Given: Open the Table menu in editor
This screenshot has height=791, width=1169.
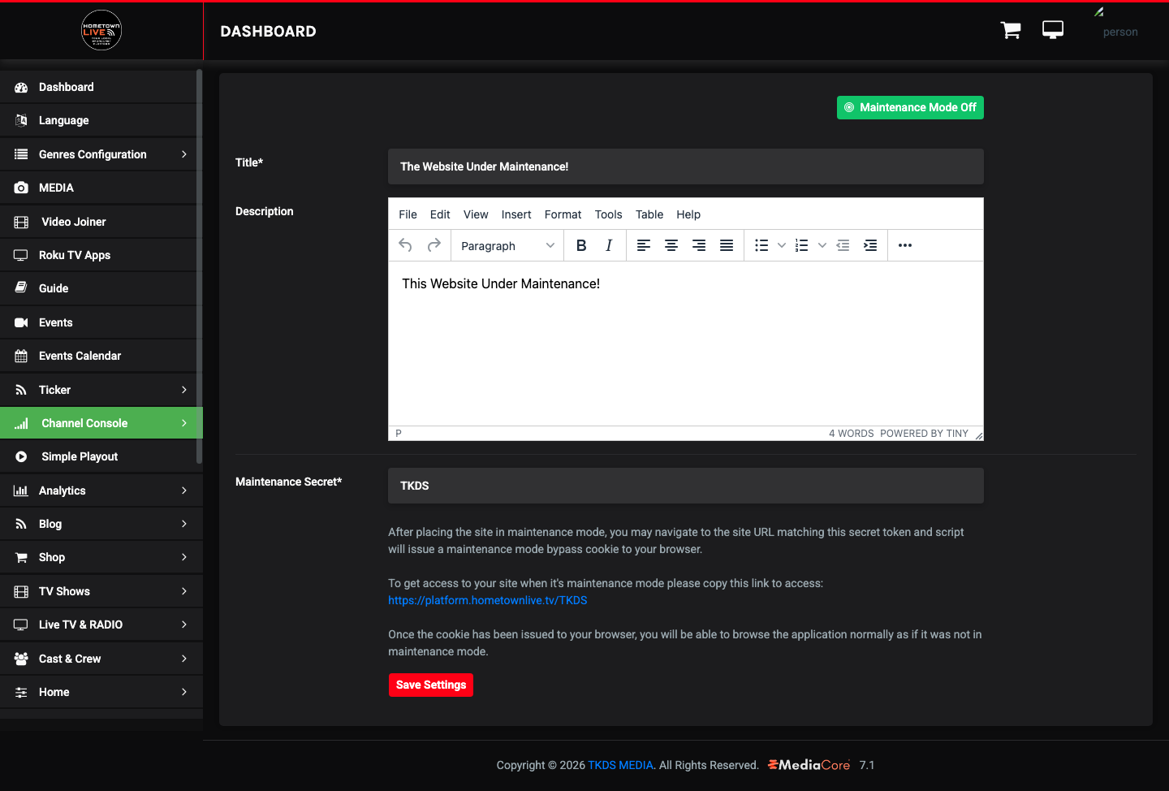Looking at the screenshot, I should click(x=649, y=214).
